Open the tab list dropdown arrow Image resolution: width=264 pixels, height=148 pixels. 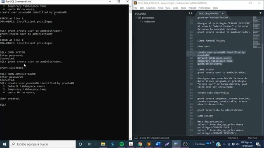click(260, 13)
